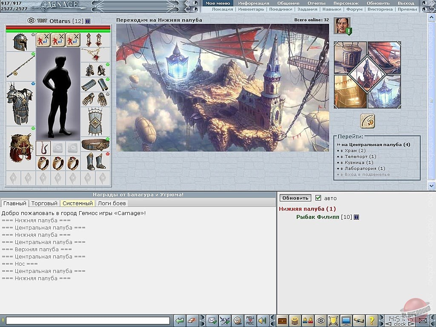The image size is (436, 327).
Task: Click the right scrollbar down arrow
Action: tap(432, 186)
